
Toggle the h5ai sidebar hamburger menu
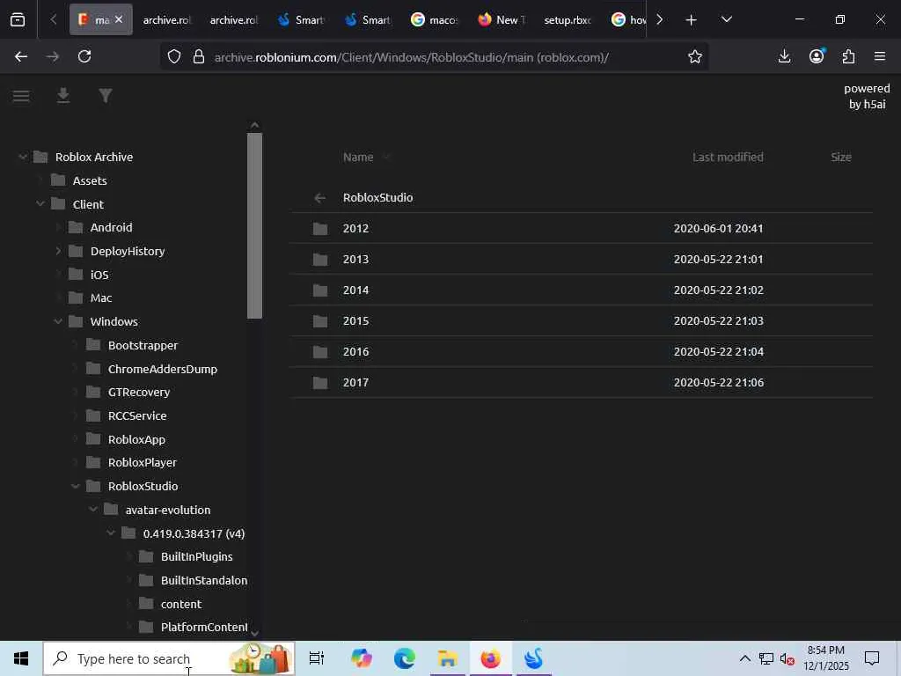(x=21, y=96)
